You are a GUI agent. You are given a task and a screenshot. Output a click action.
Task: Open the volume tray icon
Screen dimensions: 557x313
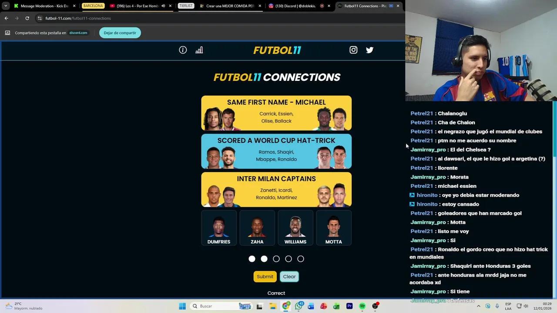click(526, 306)
